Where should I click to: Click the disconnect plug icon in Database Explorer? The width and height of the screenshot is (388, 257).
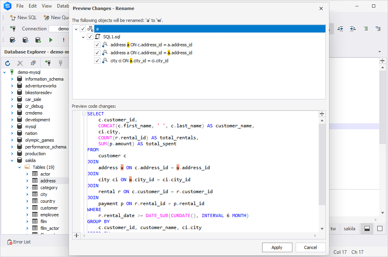pyautogui.click(x=61, y=63)
